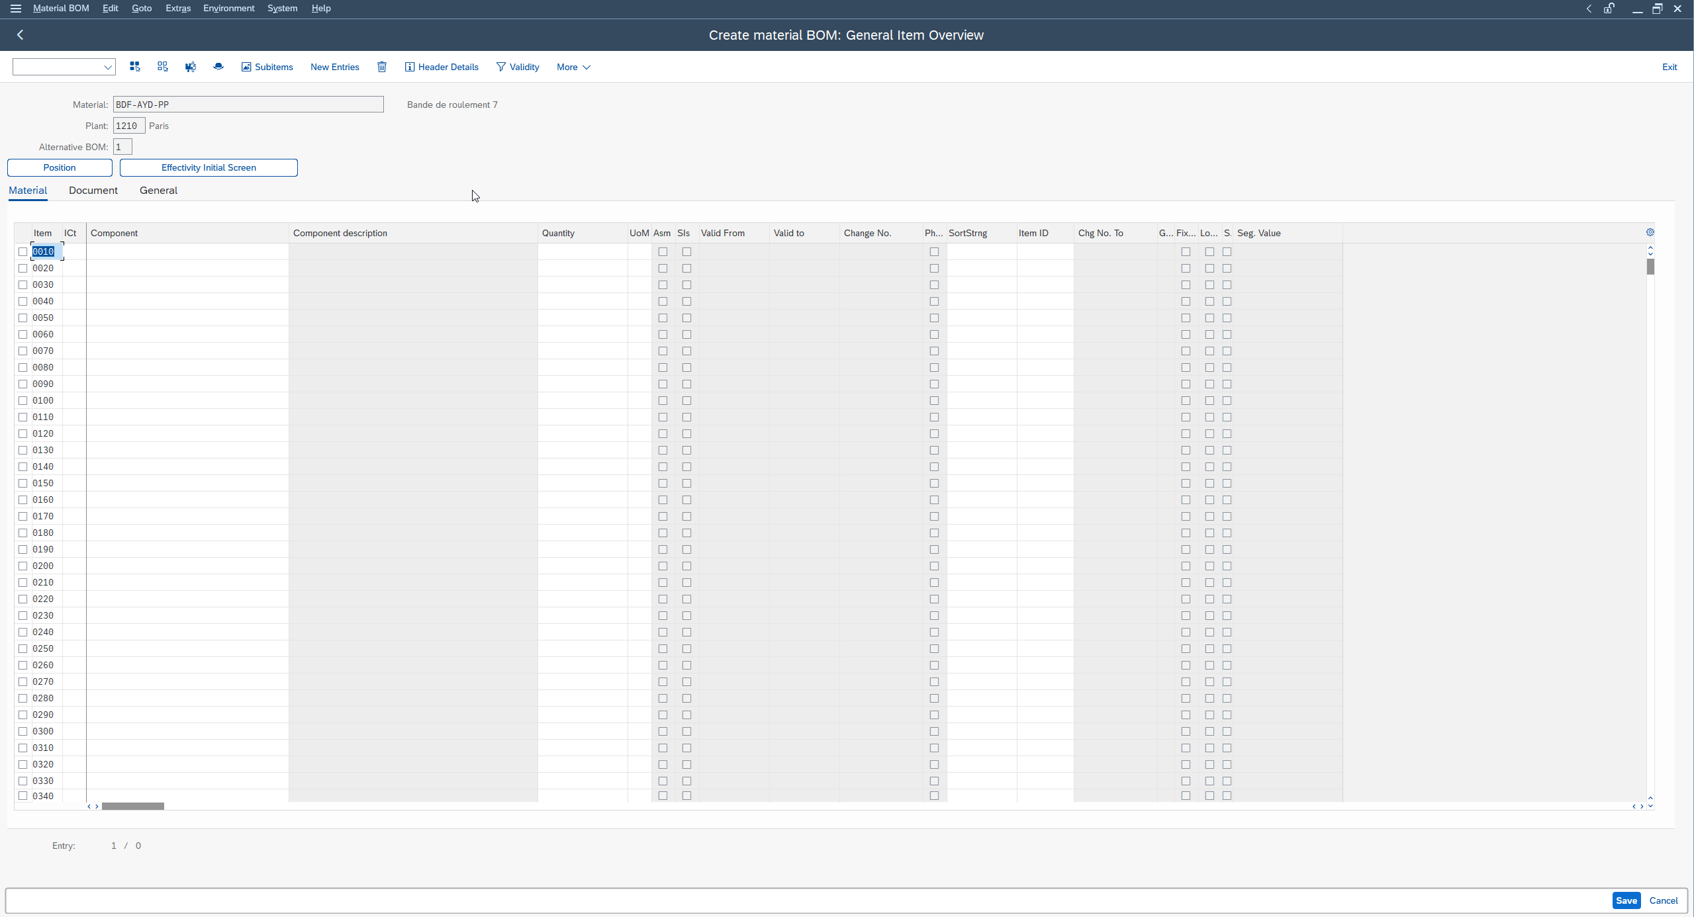Open the Extras menu
1694x917 pixels.
click(178, 9)
